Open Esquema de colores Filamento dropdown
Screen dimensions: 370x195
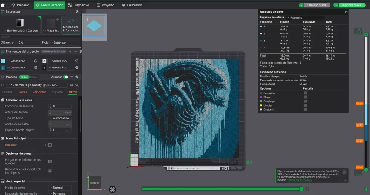[305, 17]
